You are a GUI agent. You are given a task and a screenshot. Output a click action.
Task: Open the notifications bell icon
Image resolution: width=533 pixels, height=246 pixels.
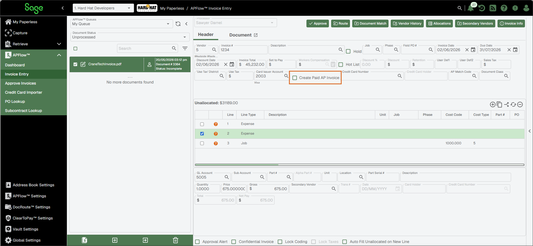tap(470, 8)
